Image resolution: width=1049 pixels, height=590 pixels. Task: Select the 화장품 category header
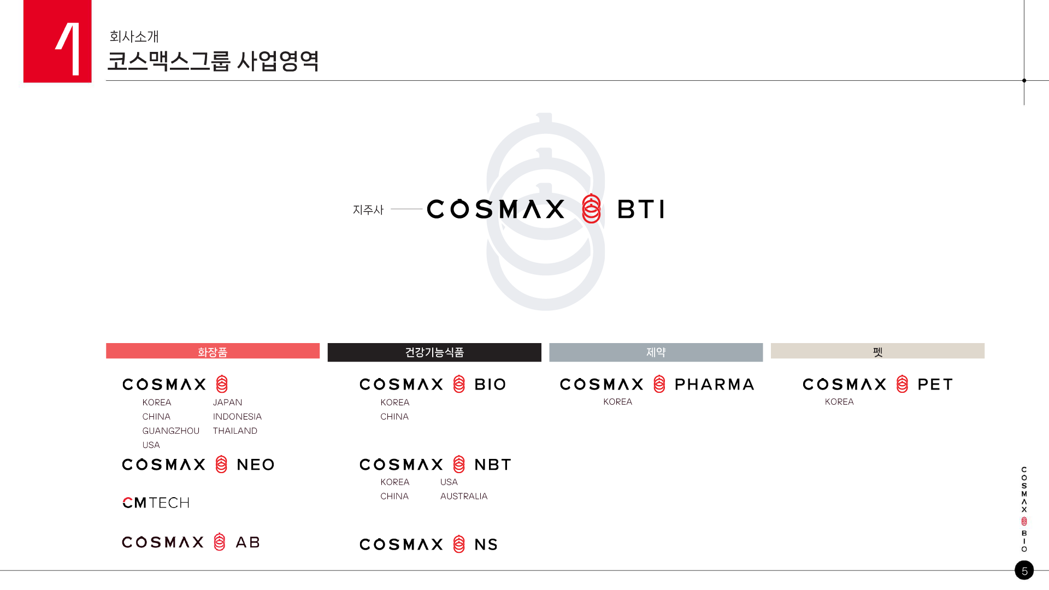[213, 351]
